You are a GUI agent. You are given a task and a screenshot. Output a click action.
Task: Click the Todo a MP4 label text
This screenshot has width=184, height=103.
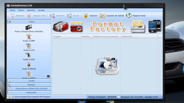29,41
